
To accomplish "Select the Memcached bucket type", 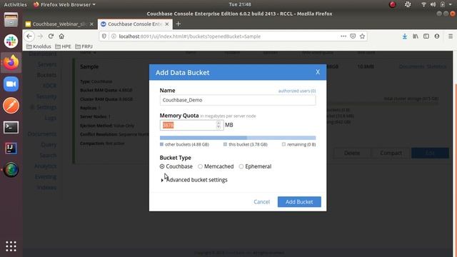I will pyautogui.click(x=200, y=166).
